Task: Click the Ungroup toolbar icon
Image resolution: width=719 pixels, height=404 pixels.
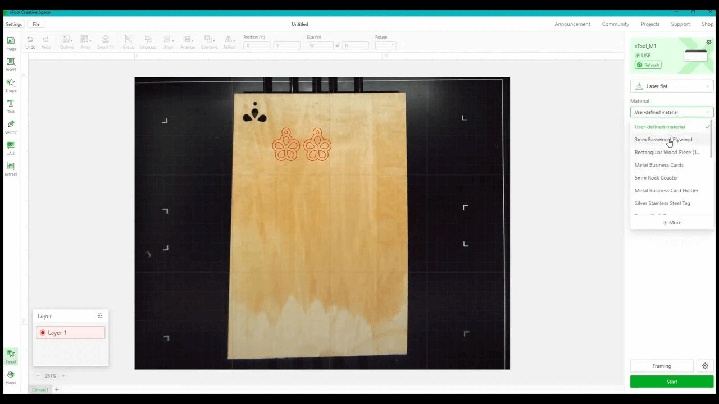Action: tap(148, 42)
